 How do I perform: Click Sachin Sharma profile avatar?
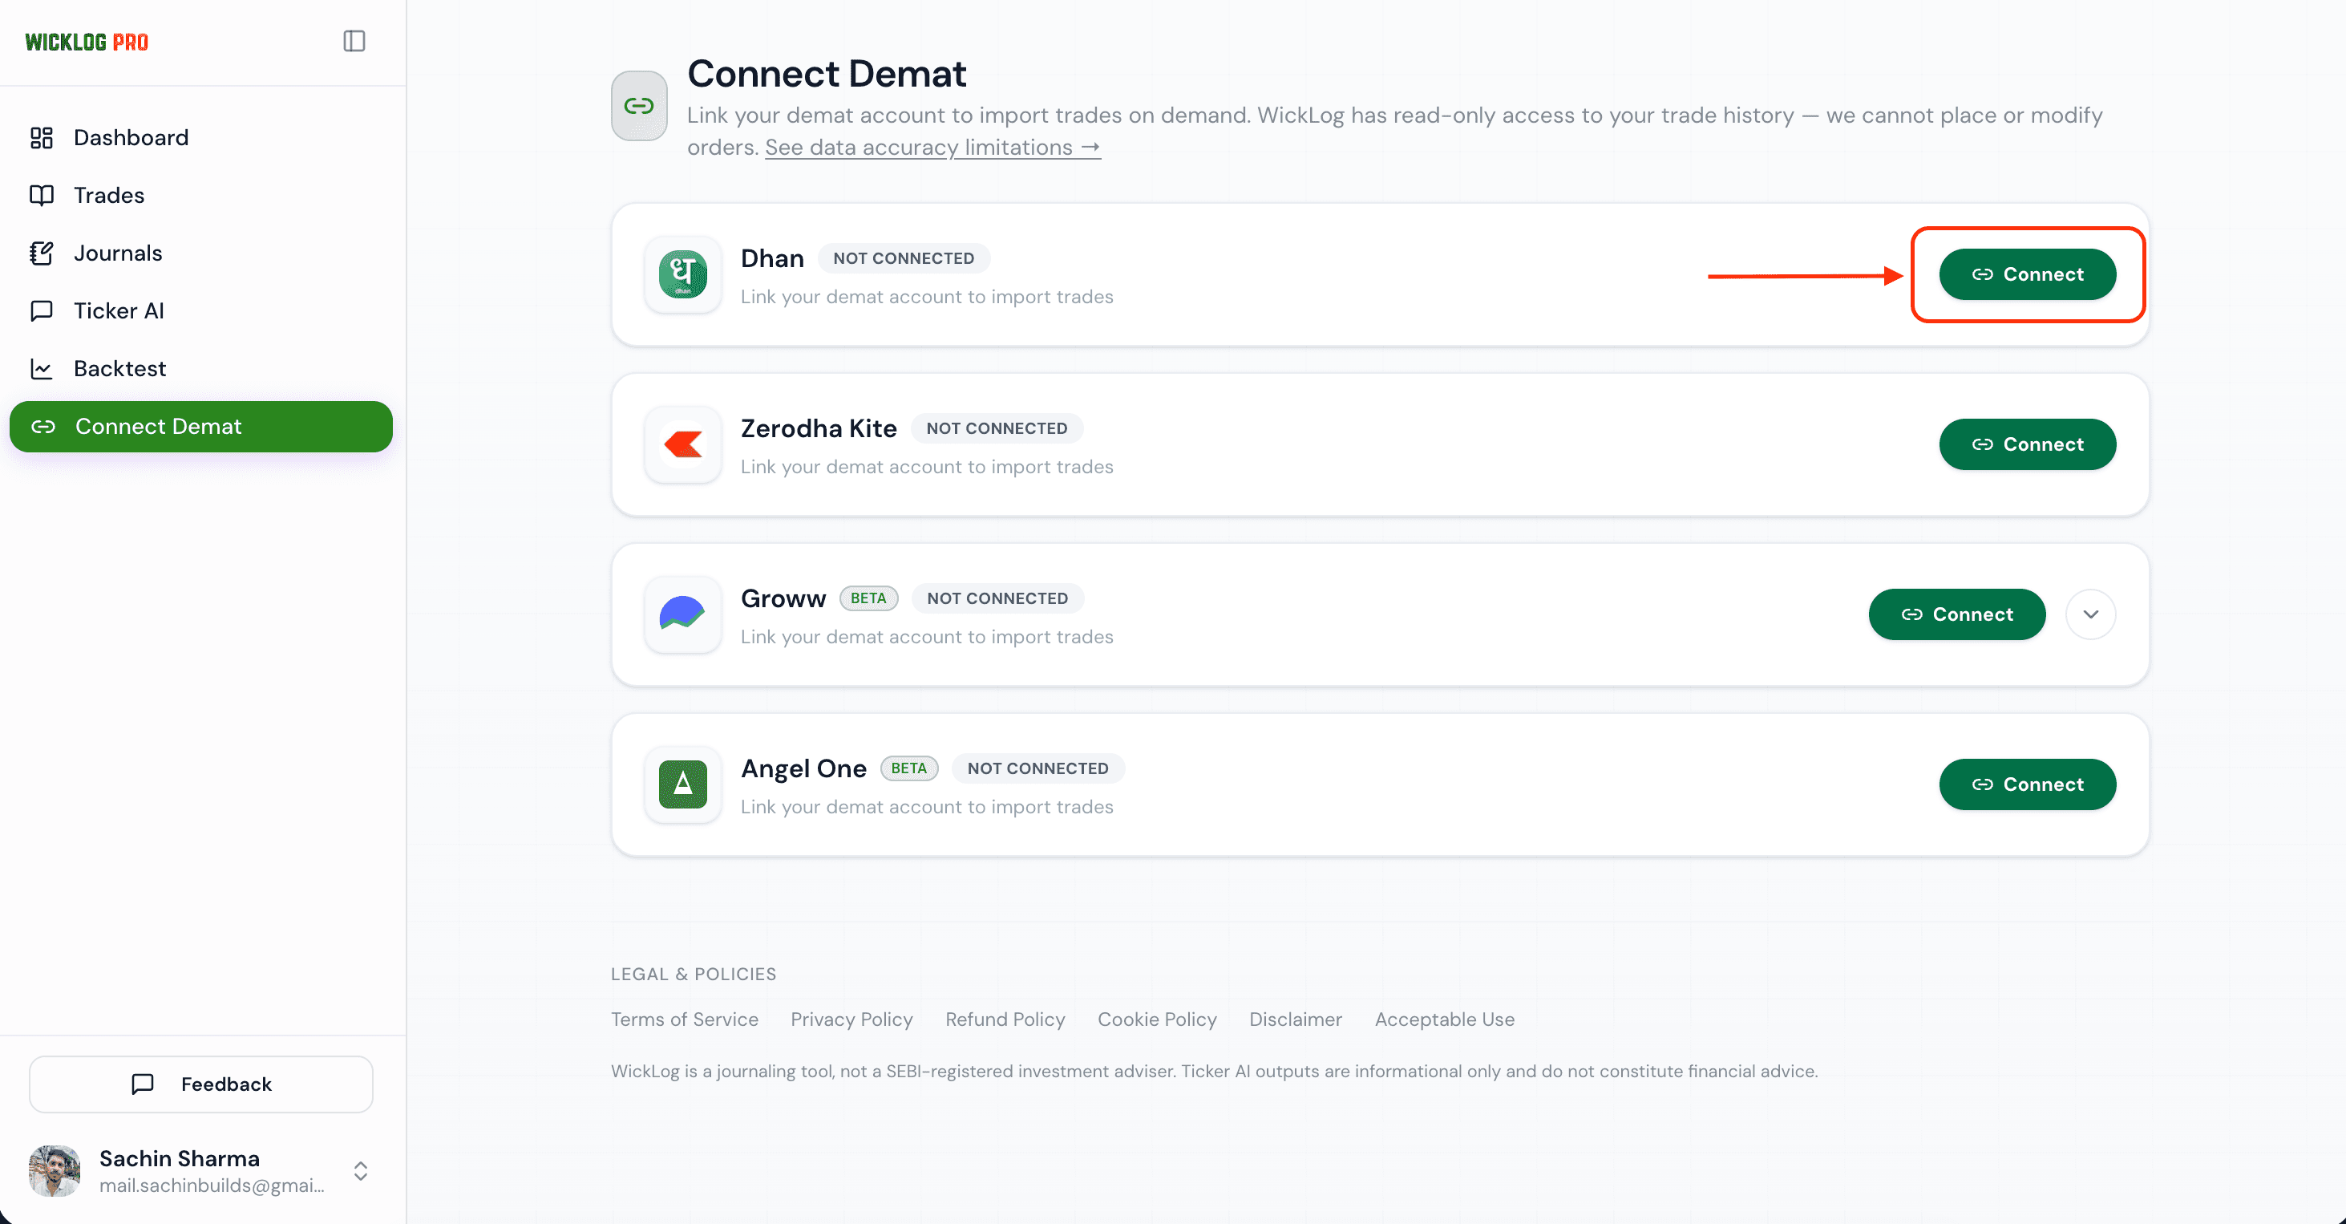pyautogui.click(x=55, y=1171)
